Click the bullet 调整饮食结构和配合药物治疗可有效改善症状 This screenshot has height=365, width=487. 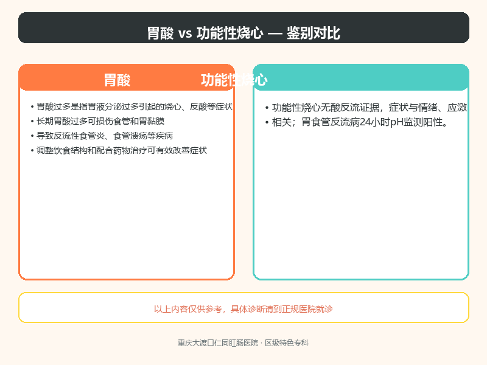coord(119,150)
